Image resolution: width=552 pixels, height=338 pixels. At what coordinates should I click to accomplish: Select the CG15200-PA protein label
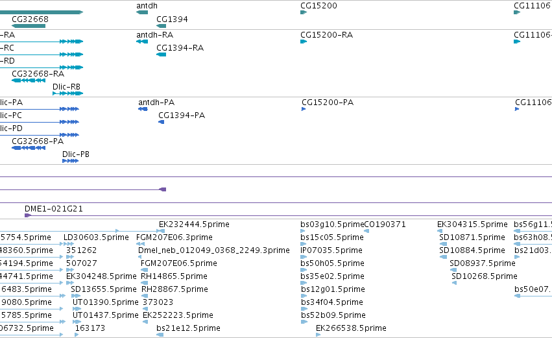pos(328,103)
